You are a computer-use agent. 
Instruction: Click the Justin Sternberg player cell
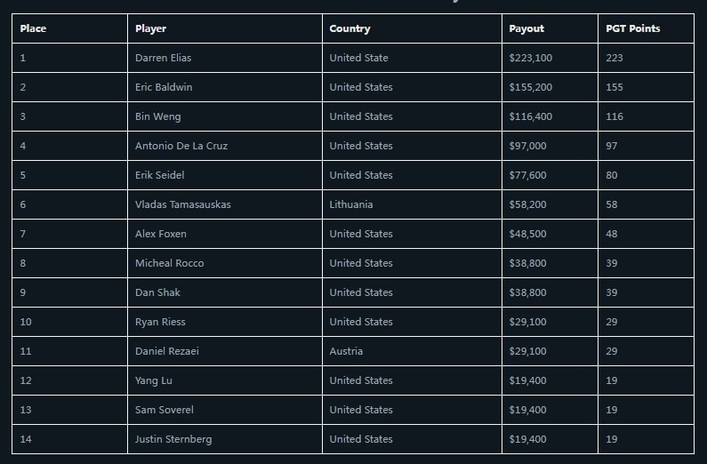tap(173, 439)
